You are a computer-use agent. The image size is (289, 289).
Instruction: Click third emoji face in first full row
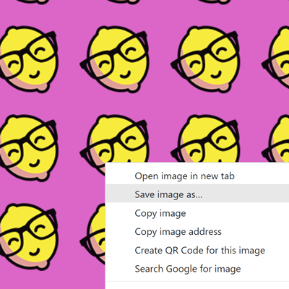coord(204,59)
